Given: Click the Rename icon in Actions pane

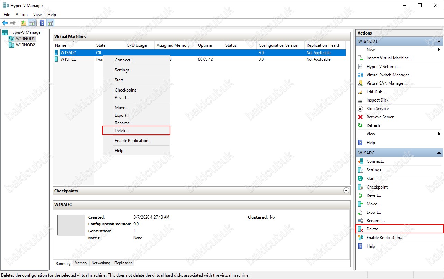Looking at the screenshot, I should click(x=360, y=221).
